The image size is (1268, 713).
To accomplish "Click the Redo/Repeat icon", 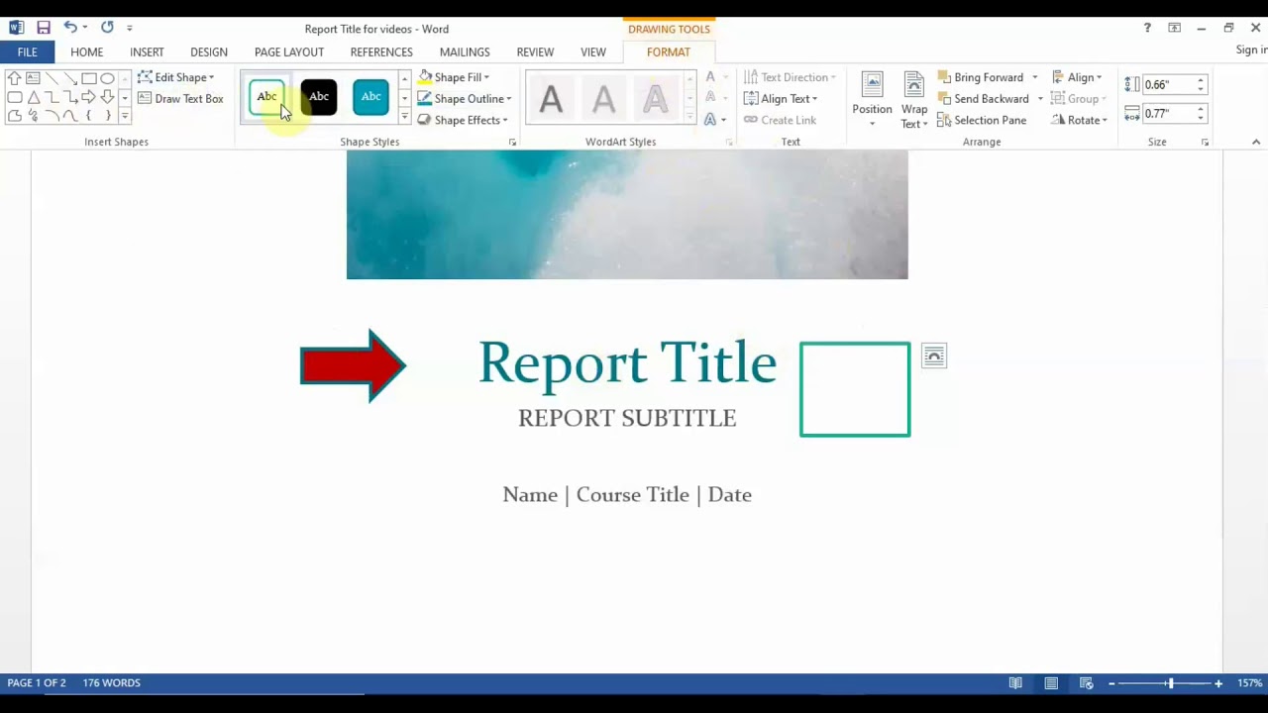I will point(107,28).
